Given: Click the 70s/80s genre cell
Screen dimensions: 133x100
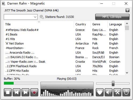Looking at the screenshot, I should click(97, 66).
